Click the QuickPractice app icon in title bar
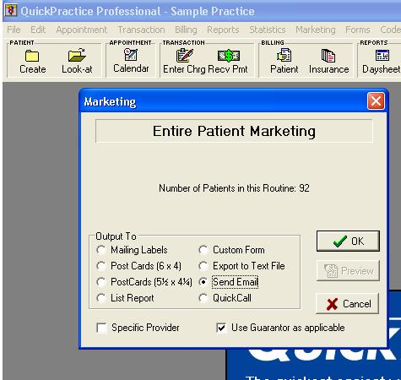 click(x=11, y=11)
